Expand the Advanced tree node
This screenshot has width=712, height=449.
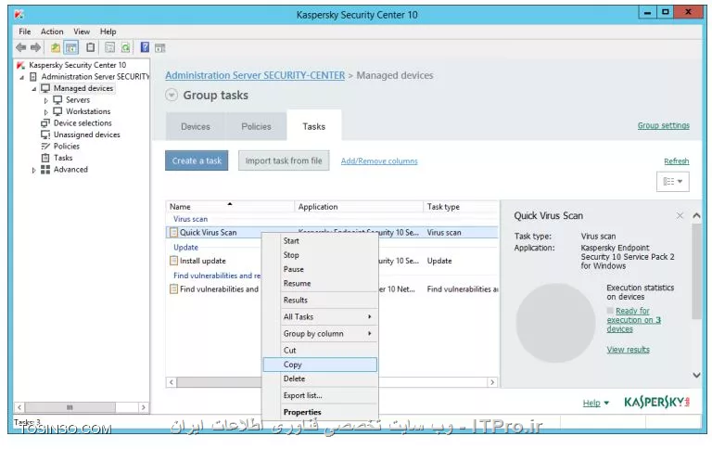(33, 170)
